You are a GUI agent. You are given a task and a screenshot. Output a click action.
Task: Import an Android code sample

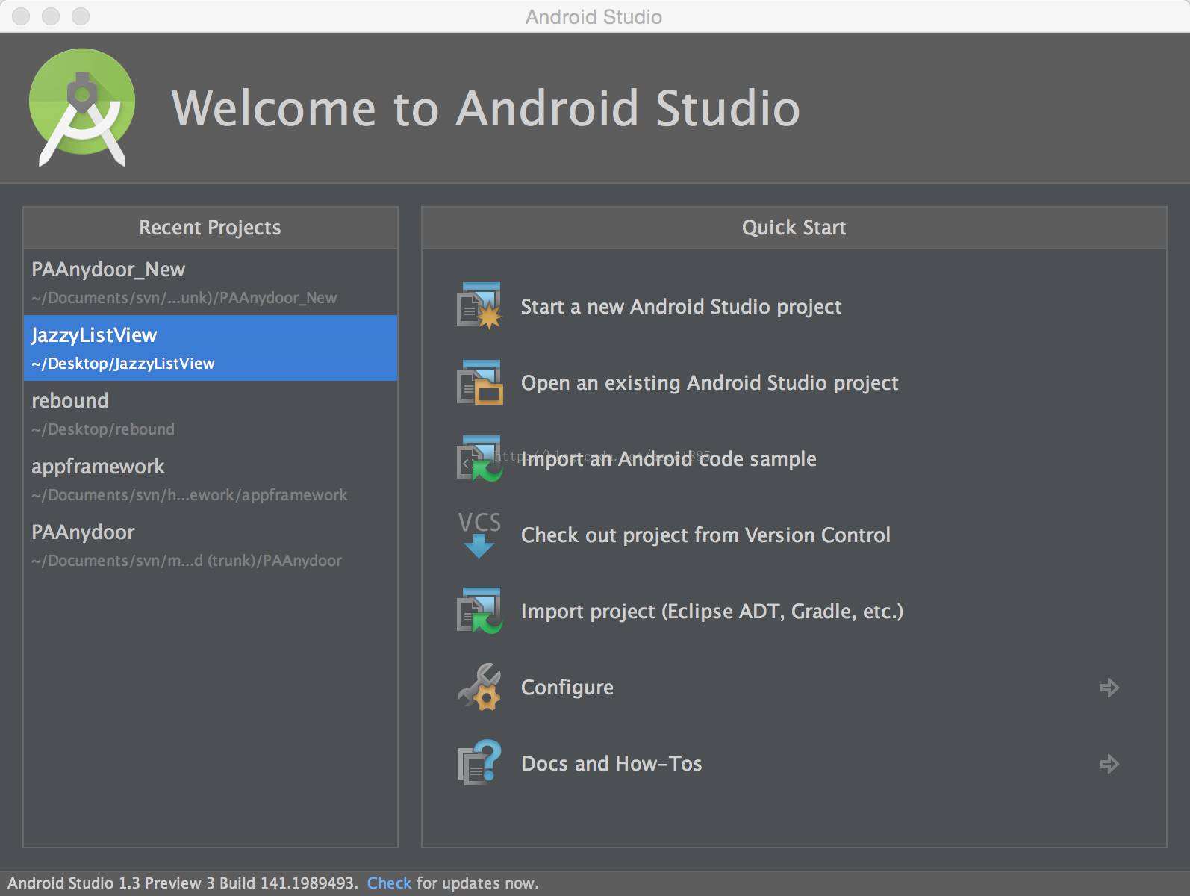(x=668, y=459)
